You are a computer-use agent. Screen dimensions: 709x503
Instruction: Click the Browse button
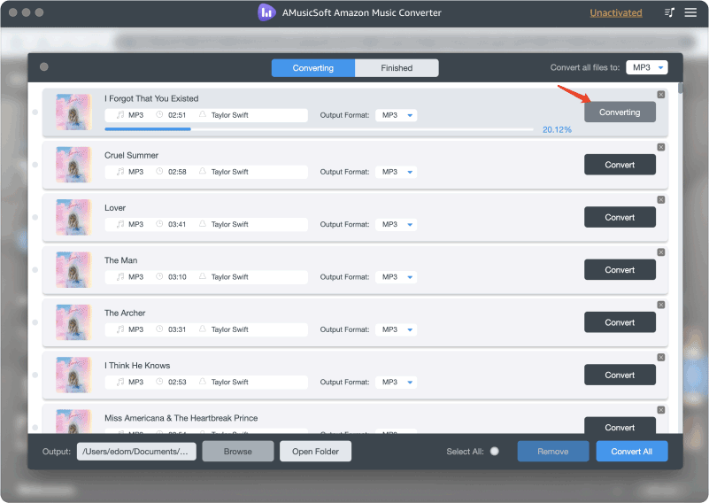(x=238, y=452)
